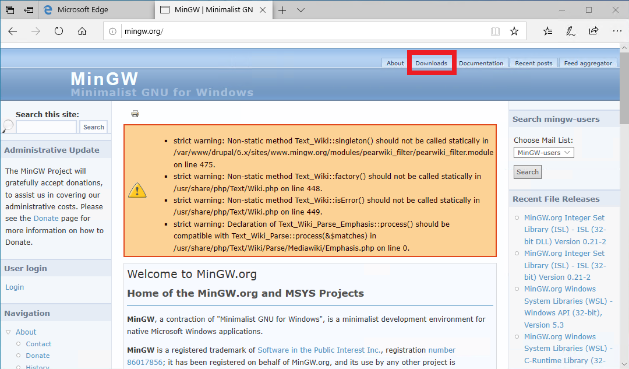Click the Share page icon
The width and height of the screenshot is (629, 369).
pos(593,31)
